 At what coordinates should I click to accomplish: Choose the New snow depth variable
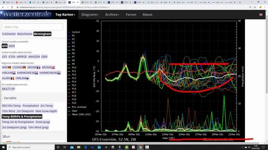[46, 111]
